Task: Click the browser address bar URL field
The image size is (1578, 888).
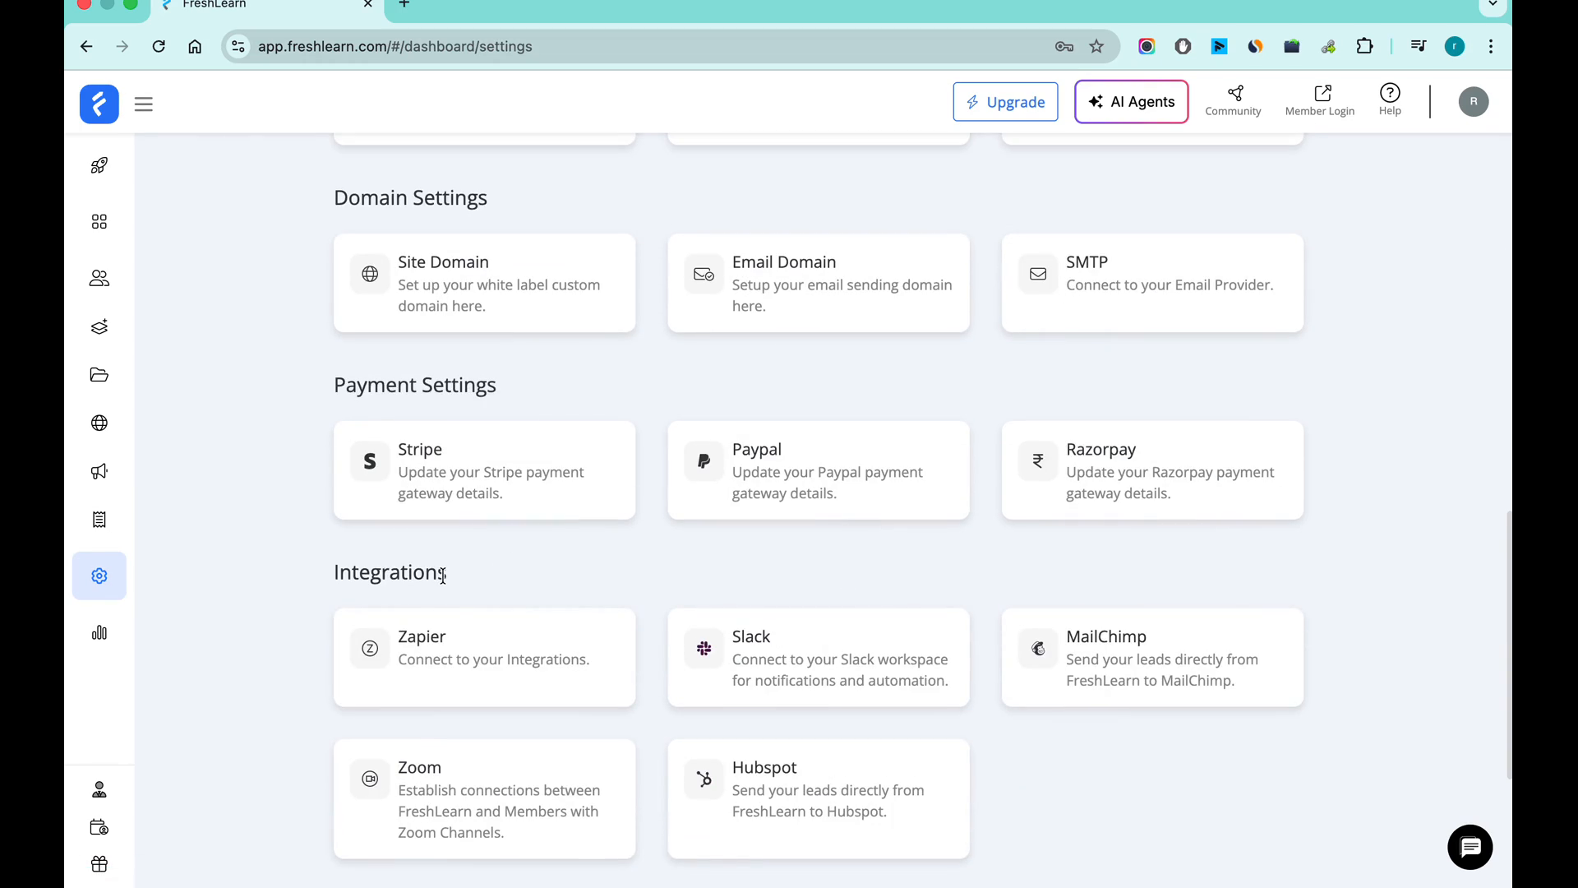Action: [x=641, y=47]
